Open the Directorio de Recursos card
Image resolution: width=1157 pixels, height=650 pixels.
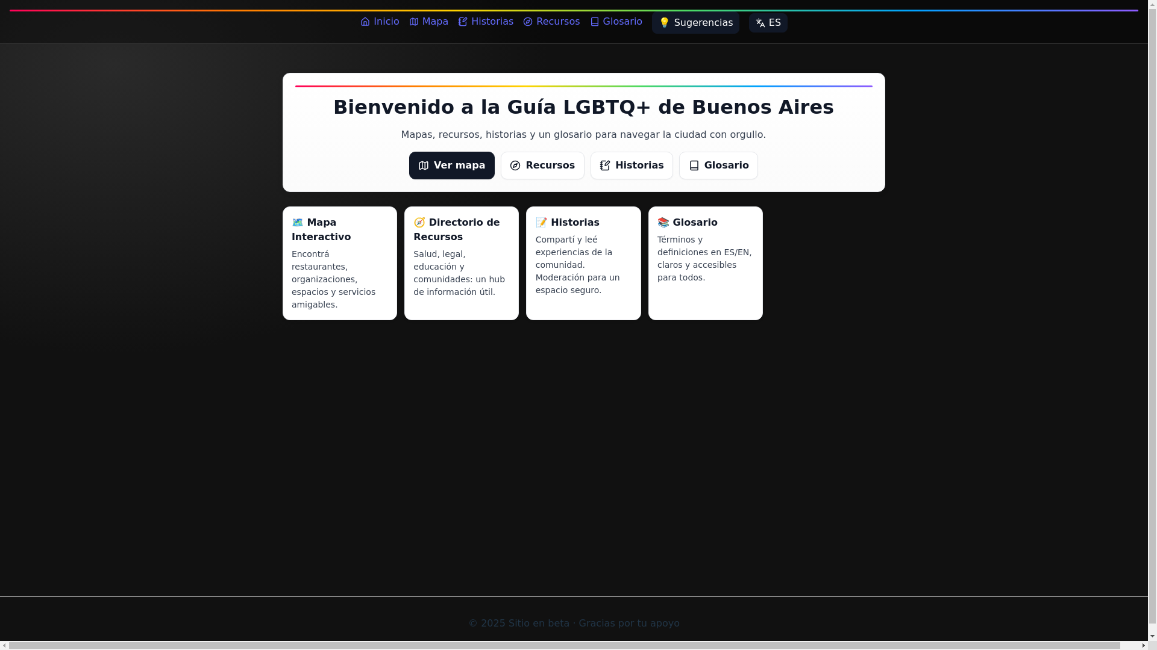pos(462,263)
